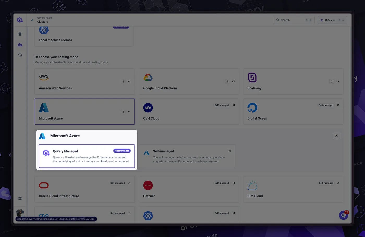Open the AI Copilot button
The image size is (365, 237).
pos(332,20)
